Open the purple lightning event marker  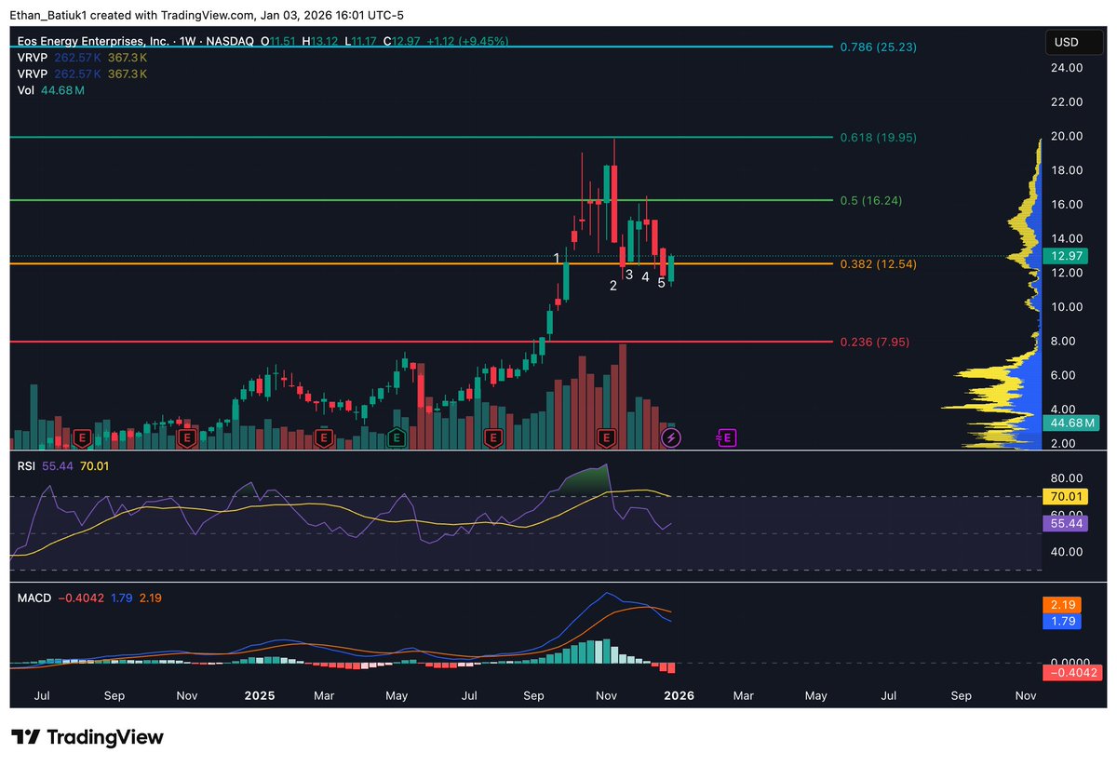coord(670,437)
